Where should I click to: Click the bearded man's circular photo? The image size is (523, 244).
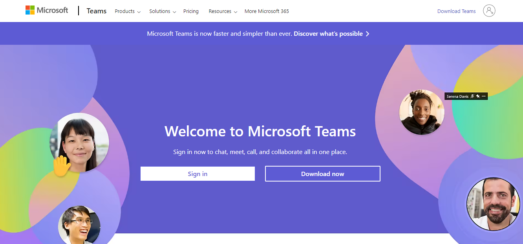(493, 204)
